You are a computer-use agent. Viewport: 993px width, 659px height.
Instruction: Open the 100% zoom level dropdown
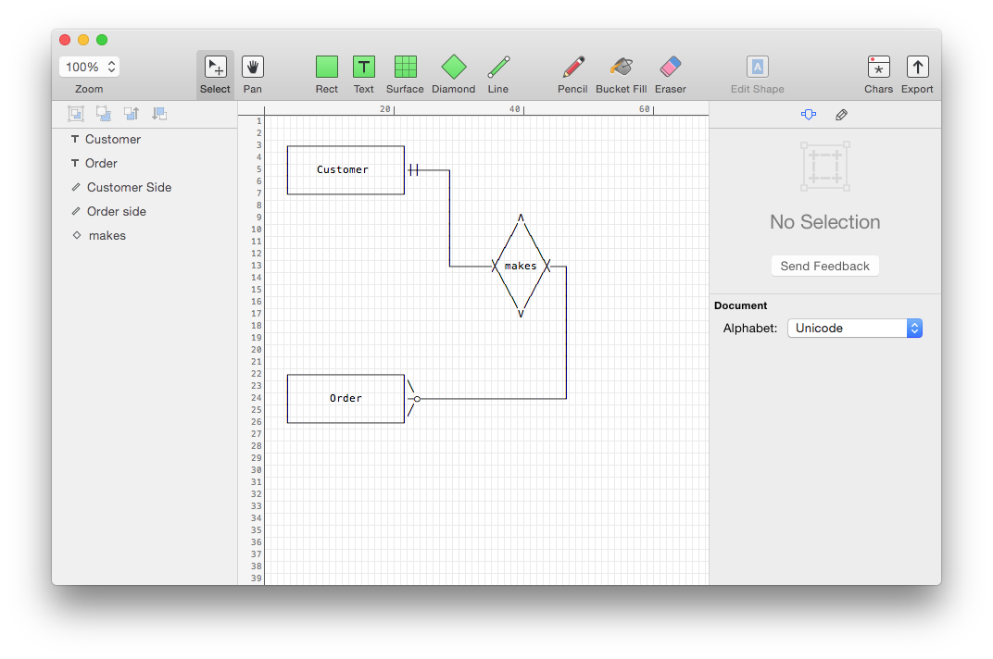[90, 67]
